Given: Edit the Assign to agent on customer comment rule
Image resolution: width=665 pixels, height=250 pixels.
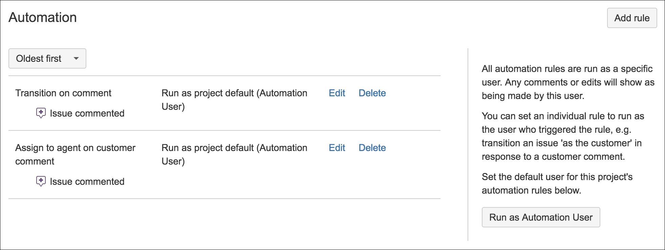Looking at the screenshot, I should click(337, 148).
